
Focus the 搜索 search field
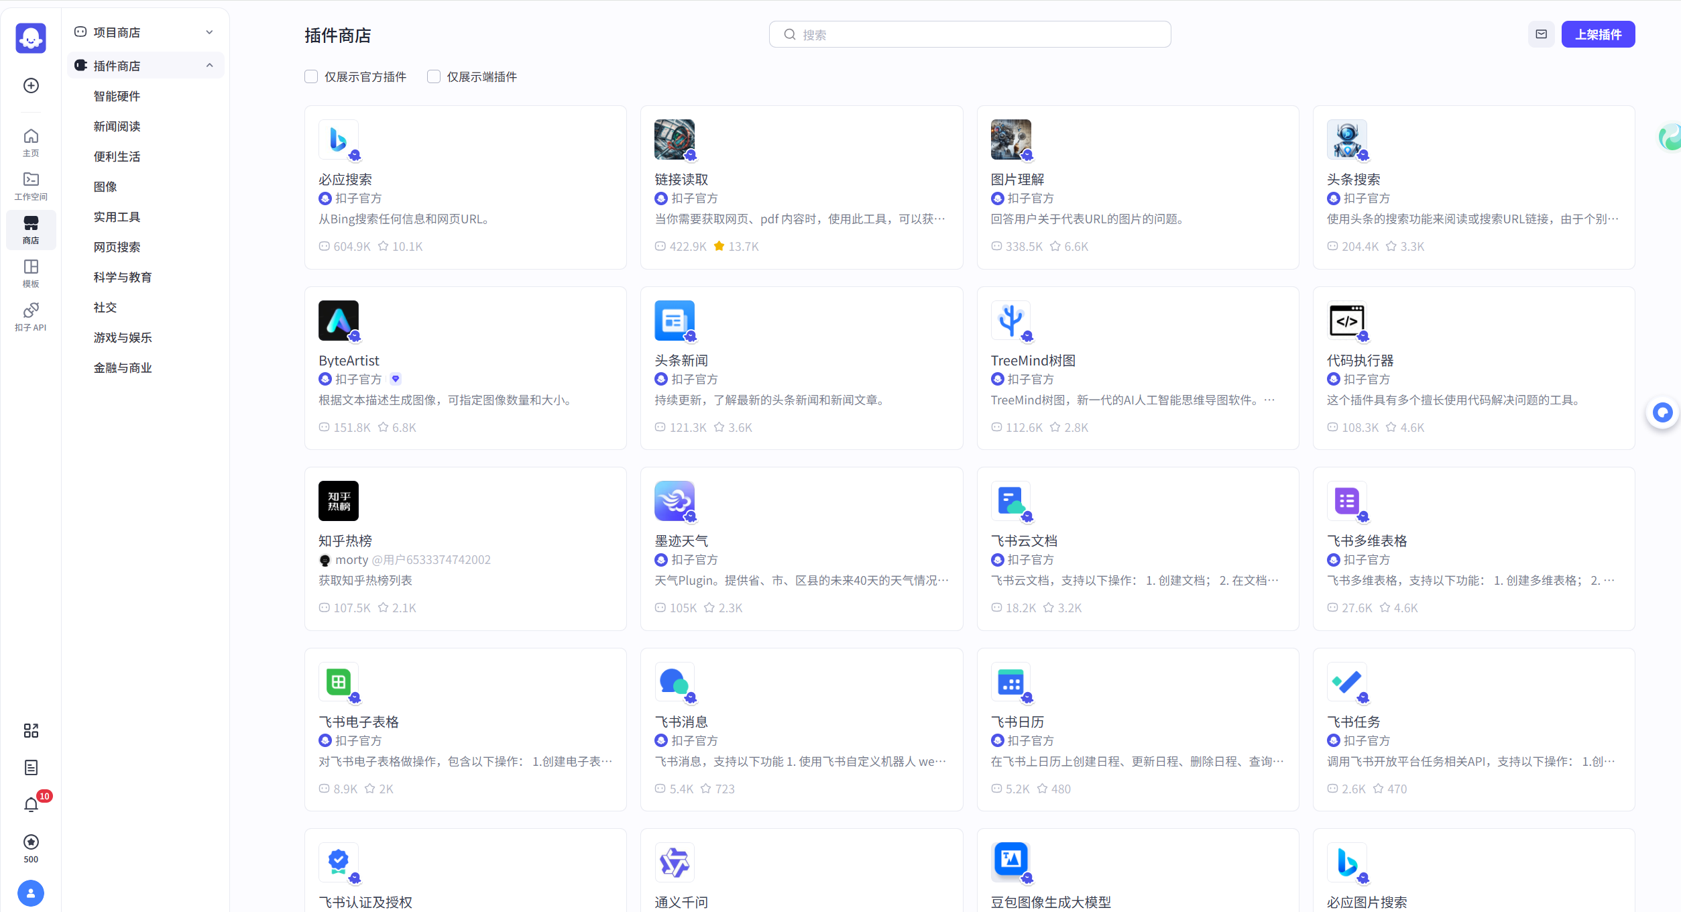click(x=970, y=34)
